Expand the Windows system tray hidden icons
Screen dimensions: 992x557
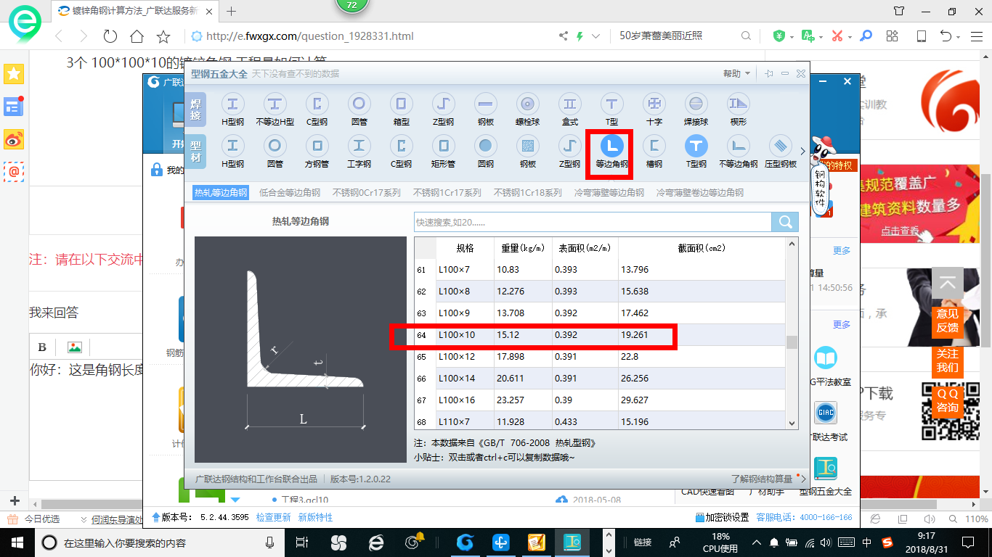[x=757, y=542]
